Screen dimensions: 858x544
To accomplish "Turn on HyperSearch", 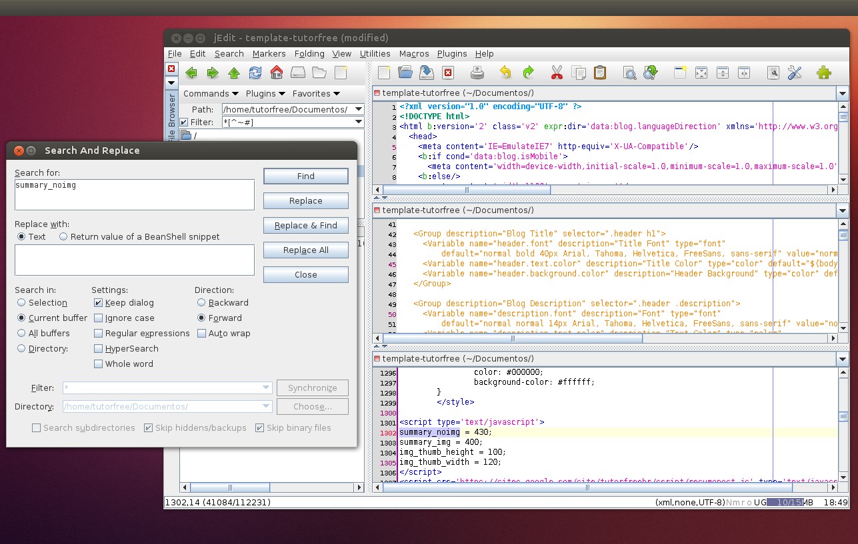I will coord(126,348).
